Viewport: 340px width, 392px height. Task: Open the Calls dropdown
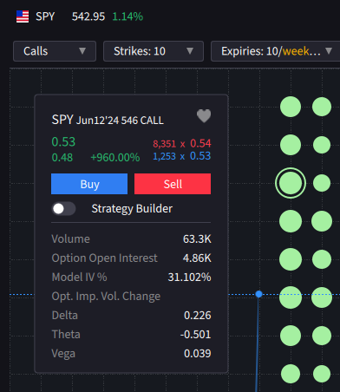pyautogui.click(x=55, y=51)
